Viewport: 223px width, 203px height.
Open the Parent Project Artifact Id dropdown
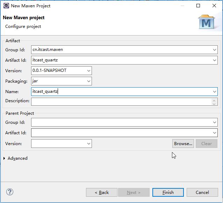coord(215,133)
